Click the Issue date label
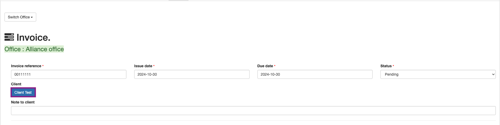500x125 pixels. (143, 66)
